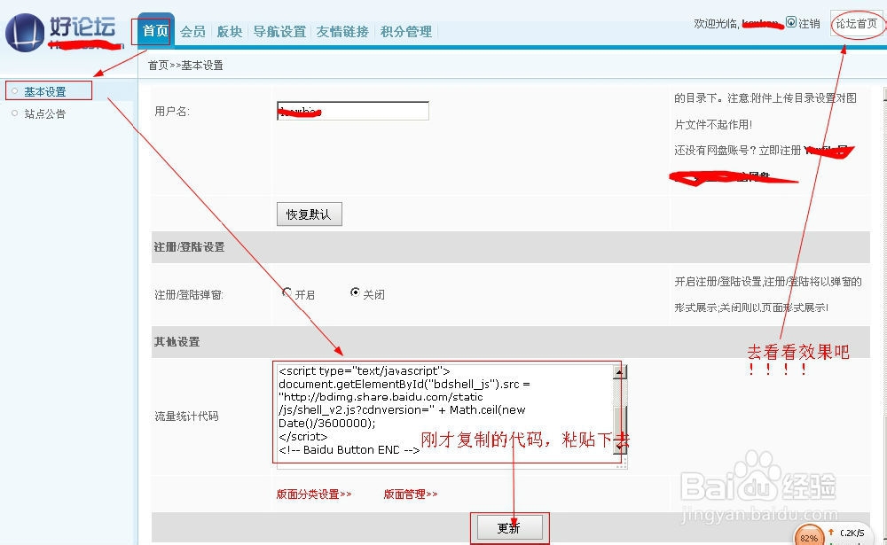Click the 论坛首页 button at top right
The image size is (887, 545).
click(855, 25)
